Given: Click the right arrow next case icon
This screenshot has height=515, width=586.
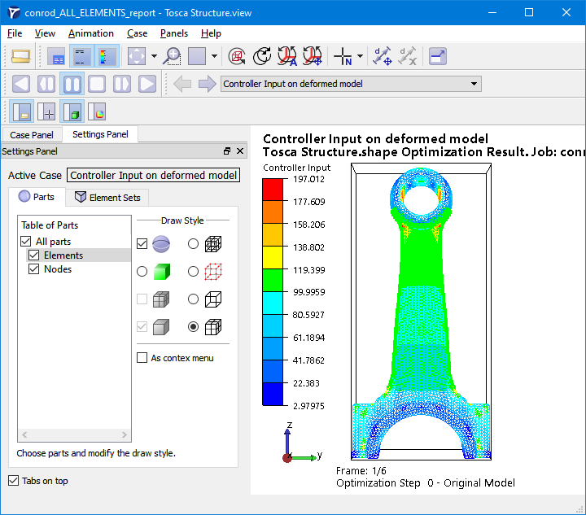Looking at the screenshot, I should [208, 84].
